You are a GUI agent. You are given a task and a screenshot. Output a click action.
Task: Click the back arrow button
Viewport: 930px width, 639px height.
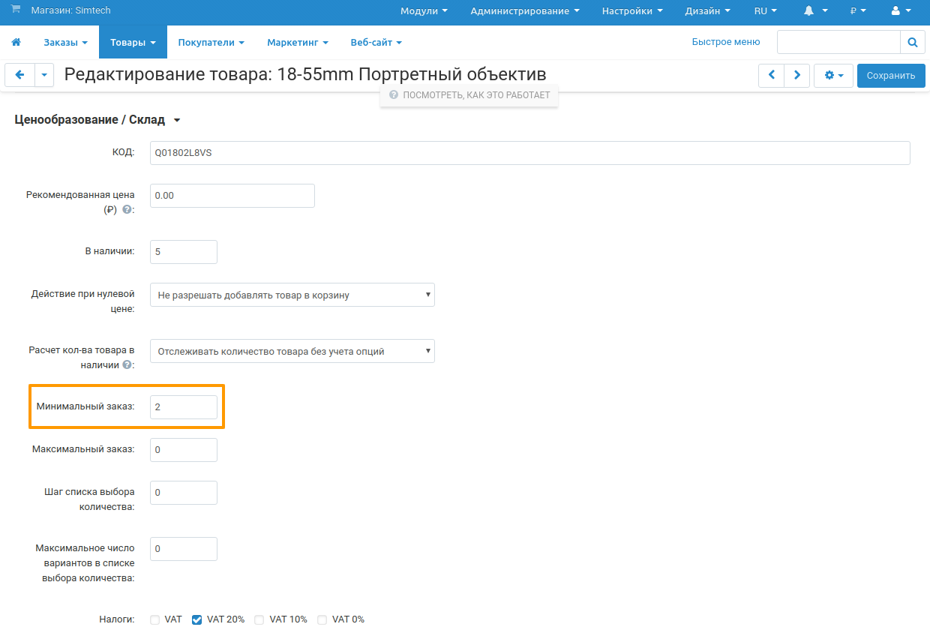click(x=19, y=75)
